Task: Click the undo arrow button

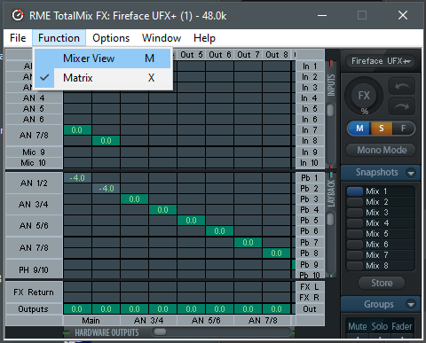Action: pos(402,86)
